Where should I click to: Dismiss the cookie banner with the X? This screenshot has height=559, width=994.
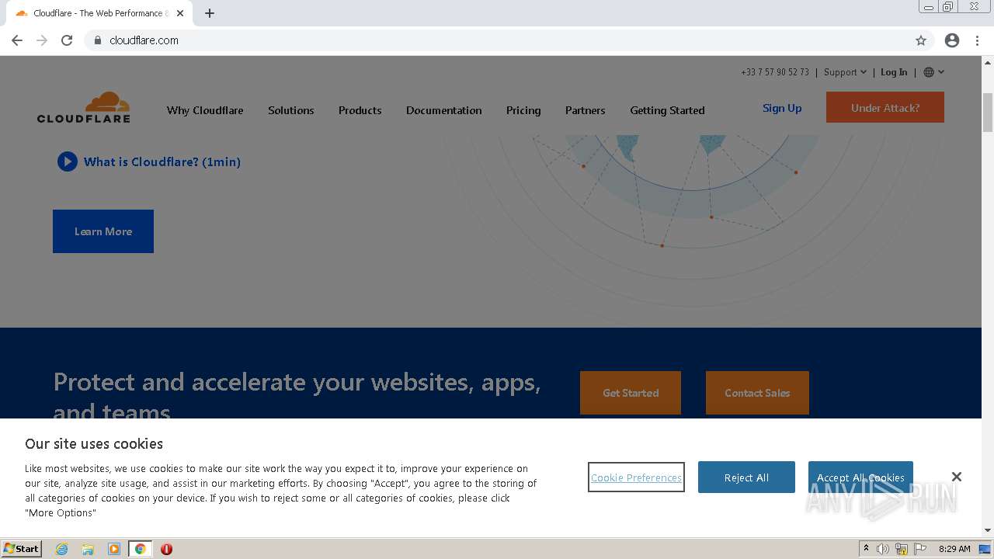click(x=957, y=477)
